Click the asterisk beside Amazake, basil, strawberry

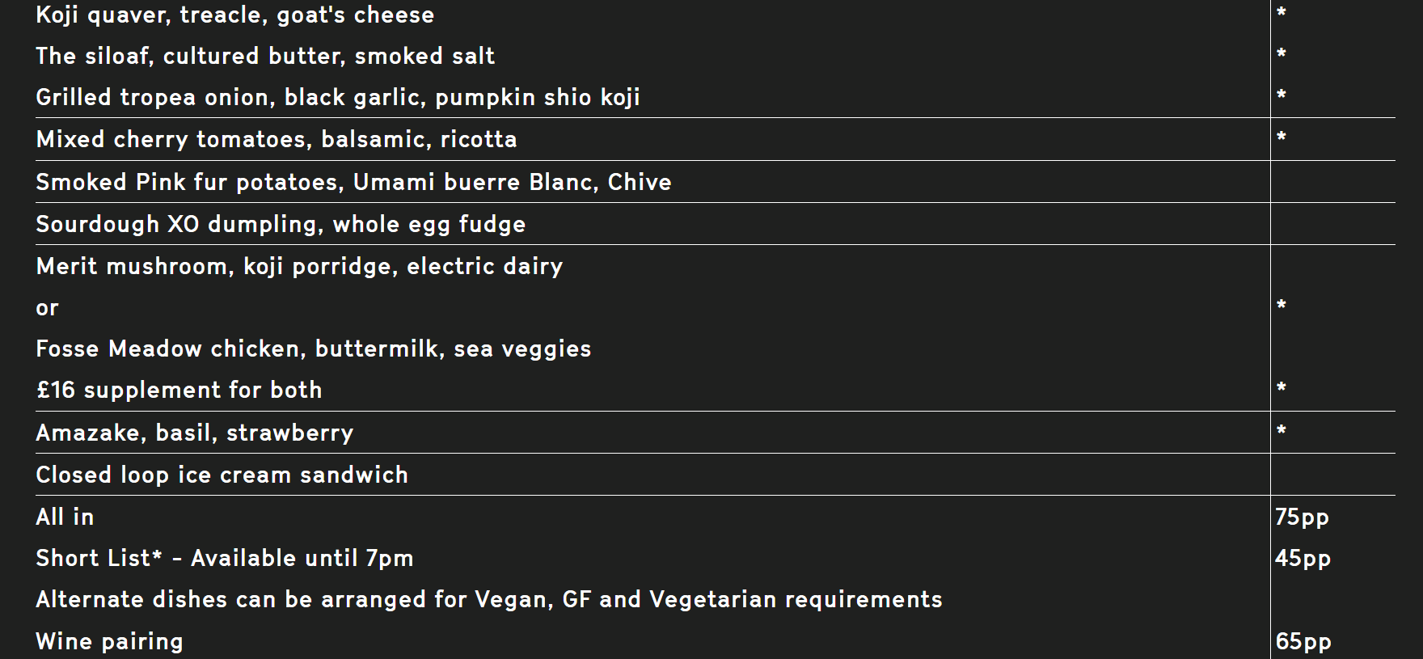(x=1282, y=430)
